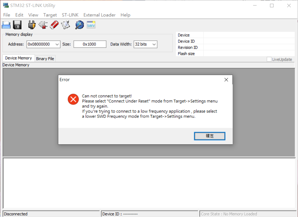Viewport: 298px width, 217px height.
Task: Open the Help menu
Action: (x=125, y=15)
